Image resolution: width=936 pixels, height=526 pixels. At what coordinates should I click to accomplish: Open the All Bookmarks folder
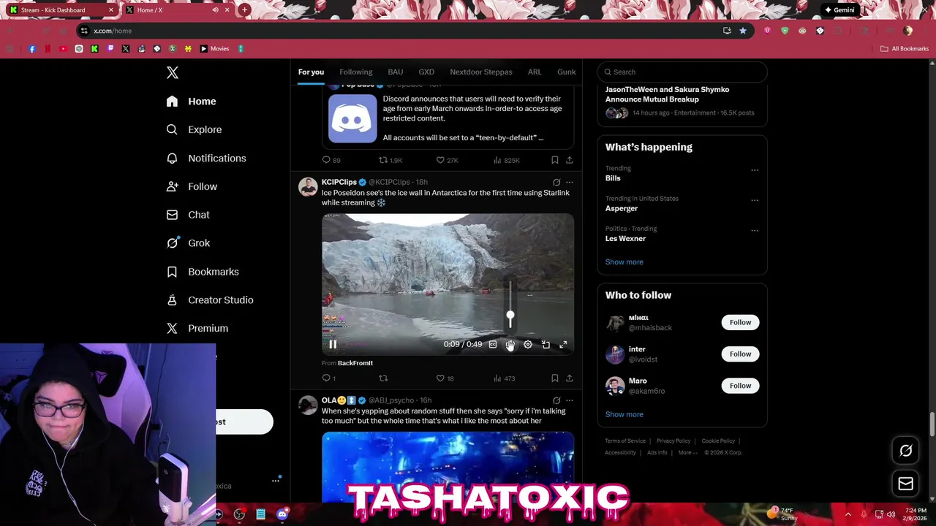(x=905, y=49)
